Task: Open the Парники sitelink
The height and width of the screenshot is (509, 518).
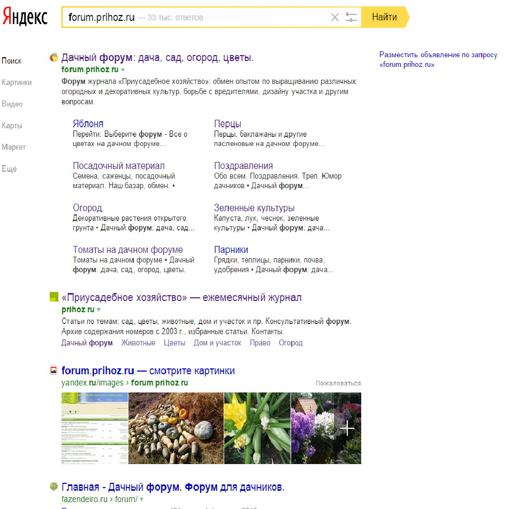Action: (x=231, y=250)
